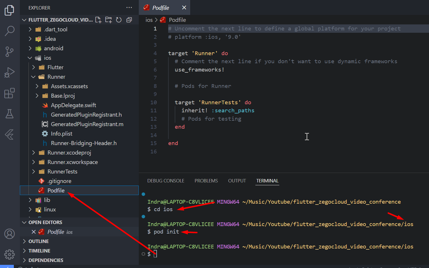Click the "target 'RunnerTests' do" line

(x=213, y=102)
